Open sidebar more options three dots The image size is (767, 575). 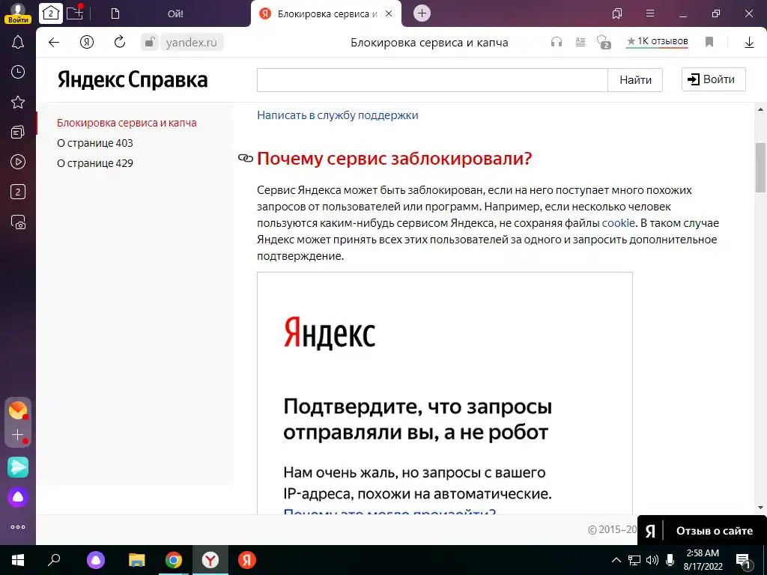pyautogui.click(x=18, y=527)
